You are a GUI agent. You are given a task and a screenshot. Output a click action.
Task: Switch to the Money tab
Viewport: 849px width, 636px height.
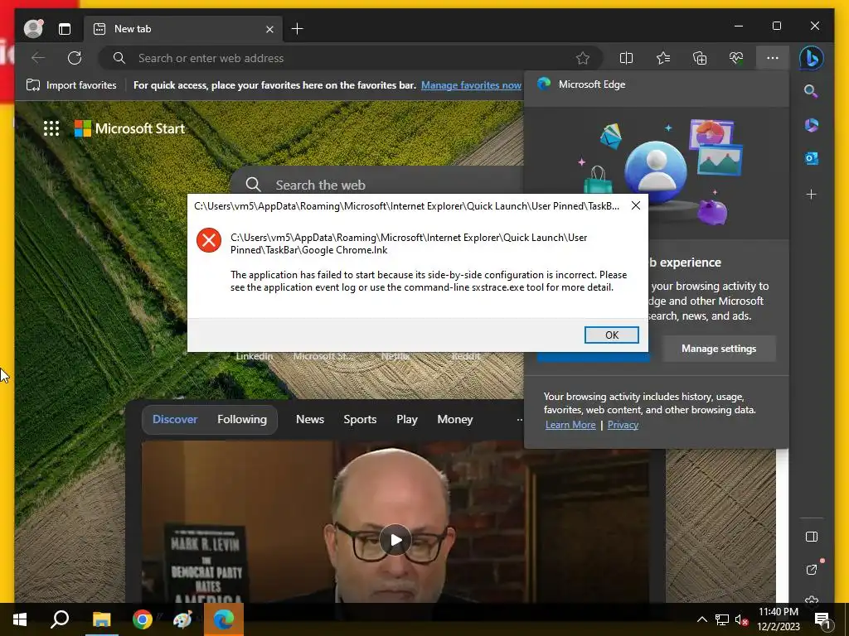pyautogui.click(x=455, y=419)
